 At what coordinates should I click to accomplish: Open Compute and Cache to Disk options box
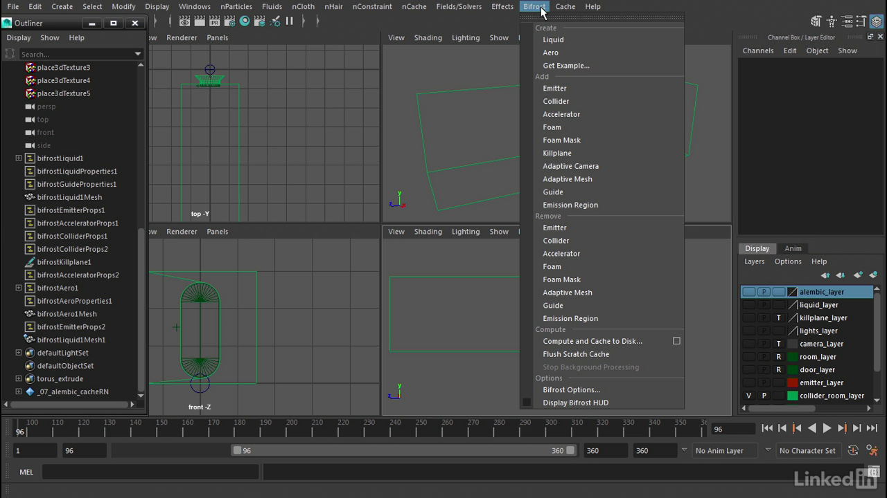tap(676, 341)
